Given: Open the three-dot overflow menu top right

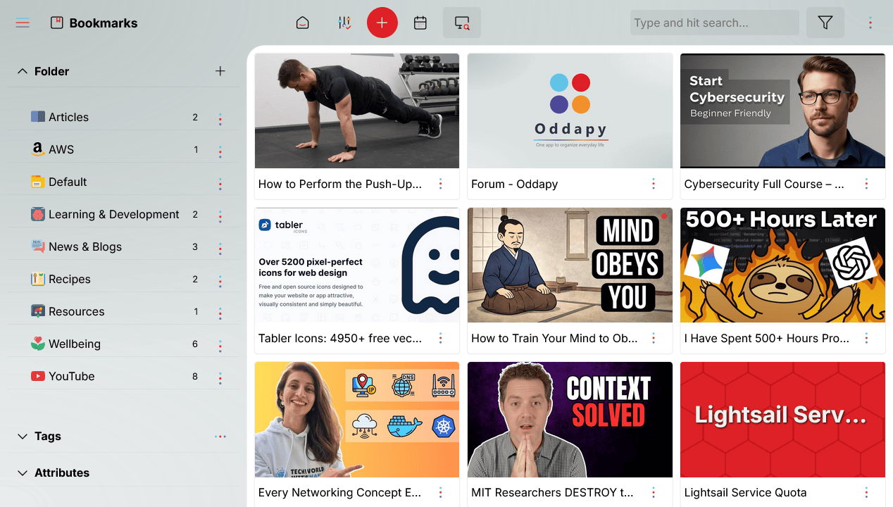Looking at the screenshot, I should [870, 22].
